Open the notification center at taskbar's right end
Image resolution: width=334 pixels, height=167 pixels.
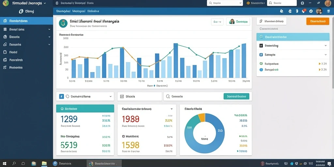point(329,164)
